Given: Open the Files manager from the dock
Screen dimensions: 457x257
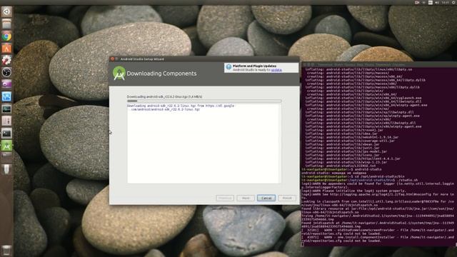Looking at the screenshot, I should click(x=6, y=24).
